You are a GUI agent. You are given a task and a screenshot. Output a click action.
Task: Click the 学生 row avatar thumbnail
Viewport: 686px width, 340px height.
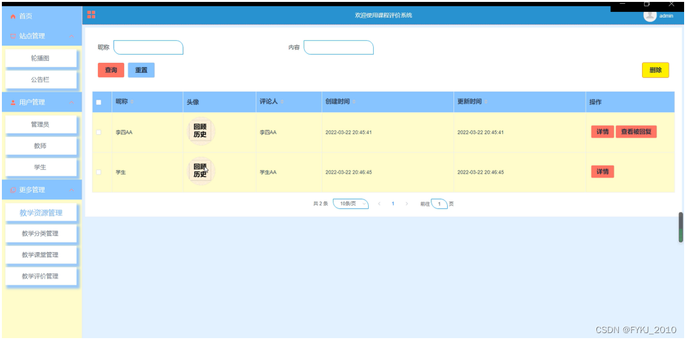200,171
